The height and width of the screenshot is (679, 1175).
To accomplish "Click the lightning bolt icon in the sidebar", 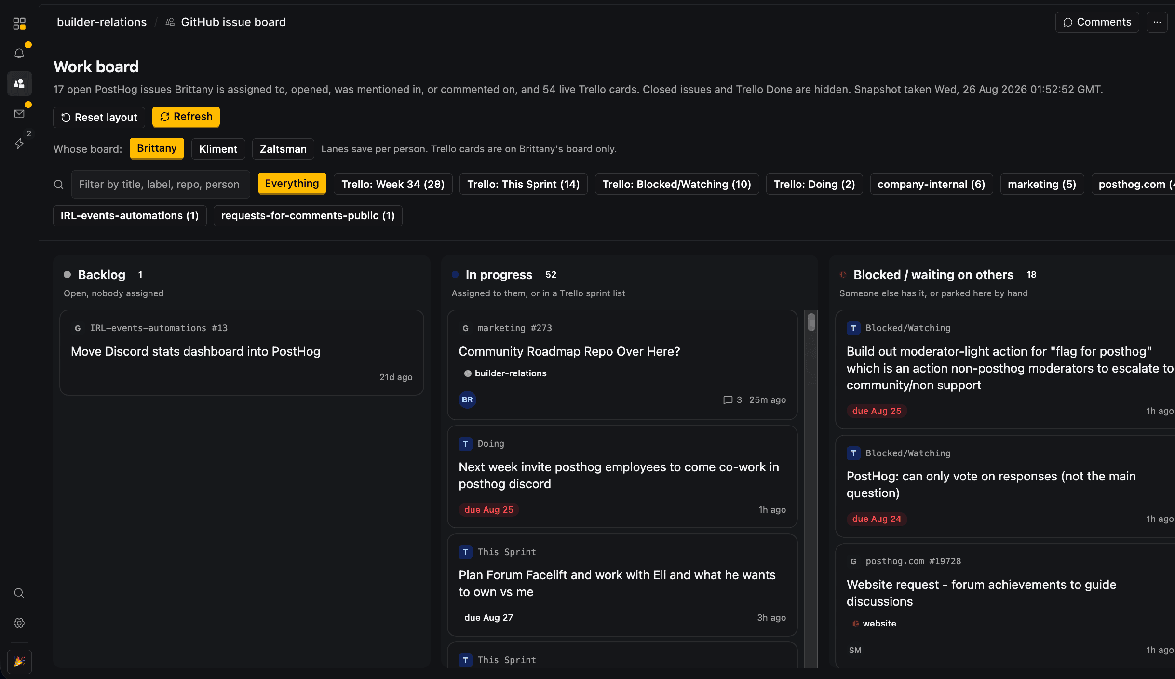I will [19, 144].
